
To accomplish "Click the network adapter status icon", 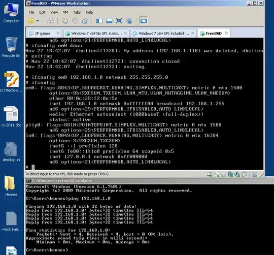I will coord(230,174).
